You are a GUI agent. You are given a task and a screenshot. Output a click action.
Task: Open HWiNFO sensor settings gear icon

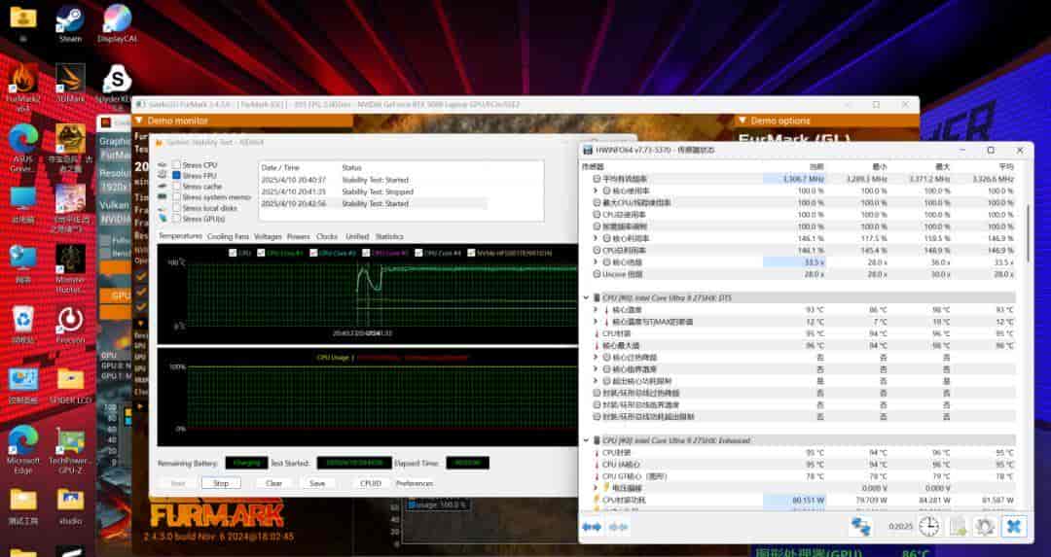(x=985, y=527)
